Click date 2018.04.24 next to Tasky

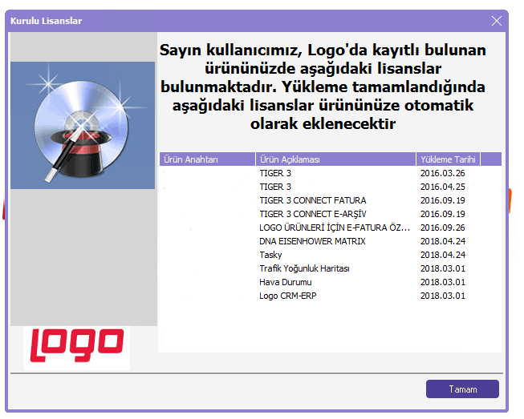coord(442,255)
